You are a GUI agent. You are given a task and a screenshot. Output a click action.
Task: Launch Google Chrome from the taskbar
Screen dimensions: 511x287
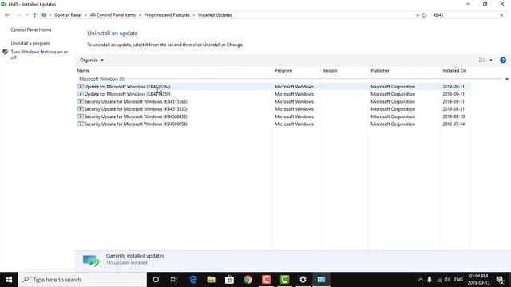(248, 280)
